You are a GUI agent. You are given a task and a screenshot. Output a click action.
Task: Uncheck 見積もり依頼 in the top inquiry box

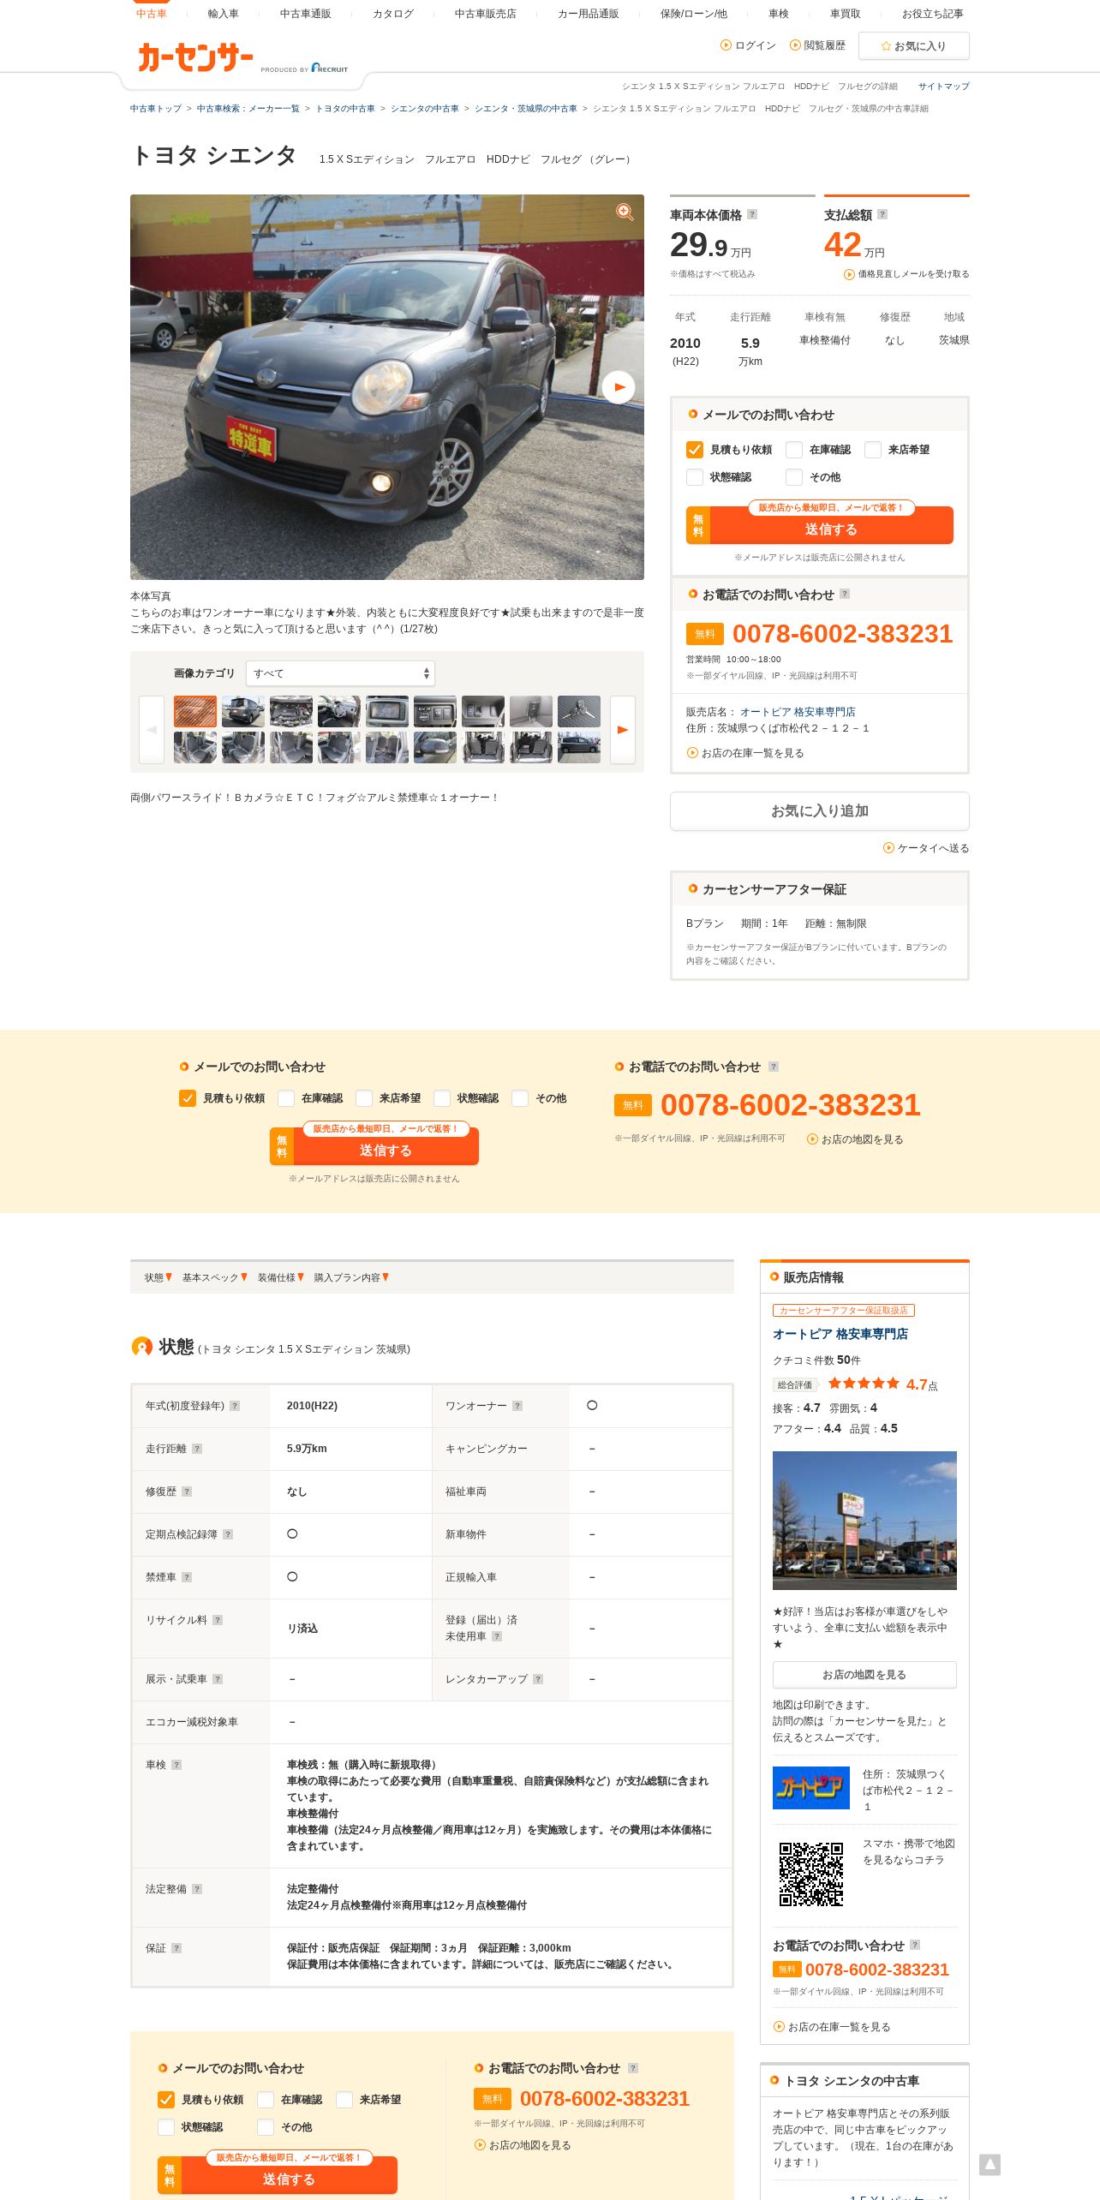point(695,450)
